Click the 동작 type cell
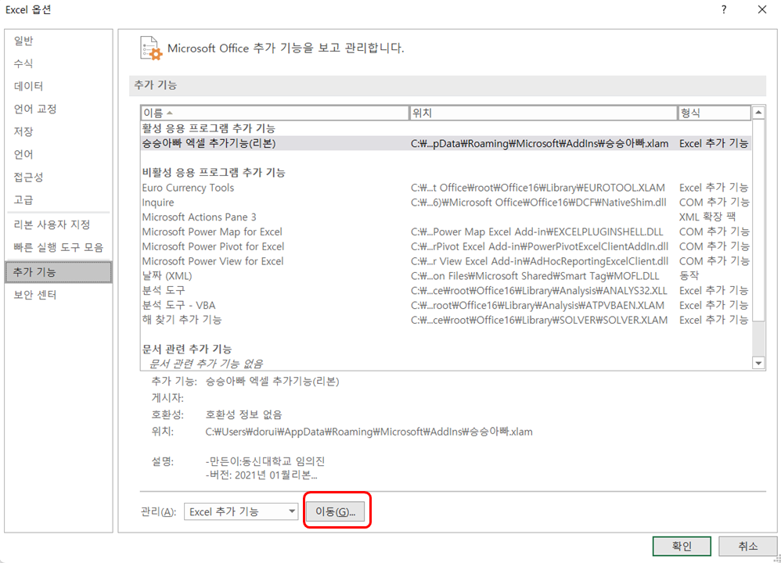The height and width of the screenshot is (563, 781). tap(689, 276)
